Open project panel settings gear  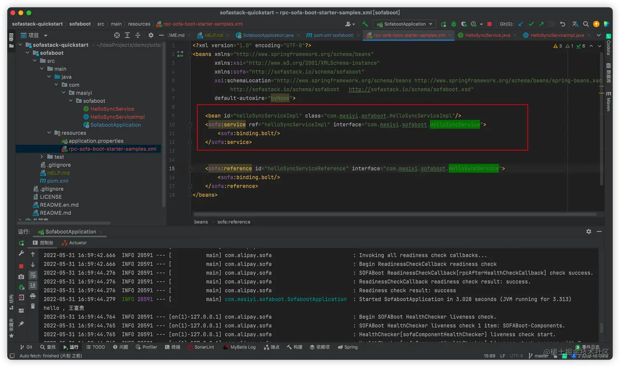151,35
